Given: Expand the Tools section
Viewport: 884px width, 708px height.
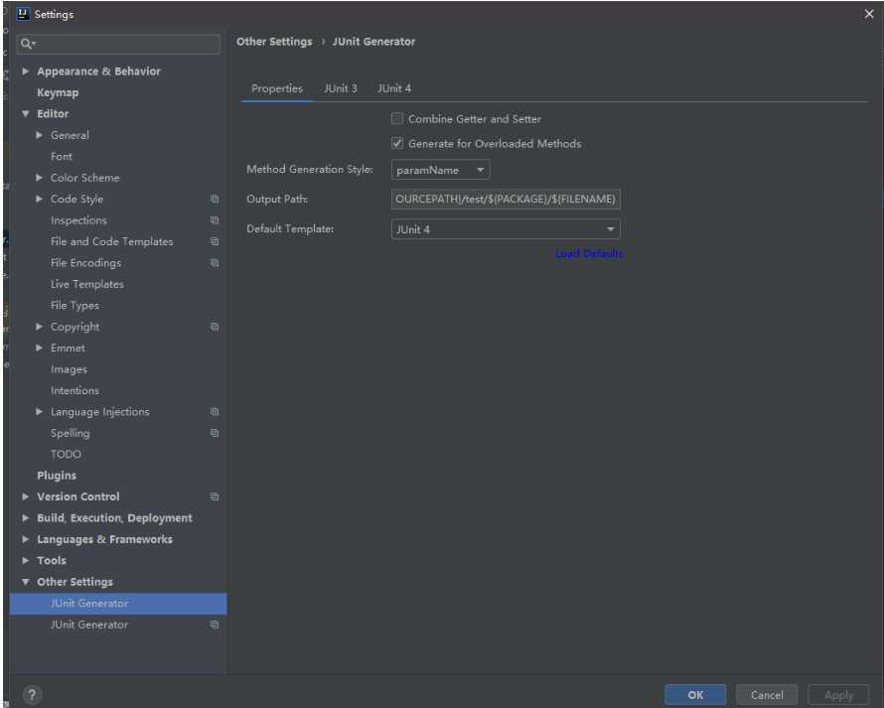Looking at the screenshot, I should pyautogui.click(x=26, y=560).
